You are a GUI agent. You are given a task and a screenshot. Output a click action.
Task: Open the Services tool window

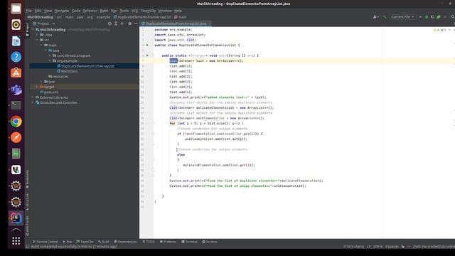pyautogui.click(x=210, y=242)
